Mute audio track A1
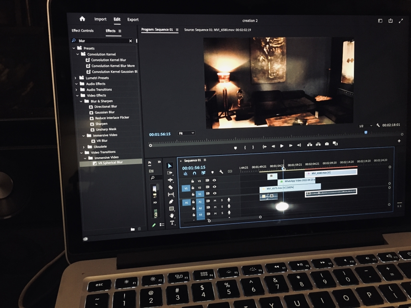 point(215,200)
